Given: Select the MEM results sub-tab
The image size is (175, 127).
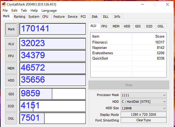Looking at the screenshot, I should pyautogui.click(x=116, y=26).
